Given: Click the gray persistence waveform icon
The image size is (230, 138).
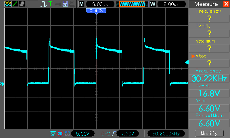Looking at the screenshot, I should [22, 4].
